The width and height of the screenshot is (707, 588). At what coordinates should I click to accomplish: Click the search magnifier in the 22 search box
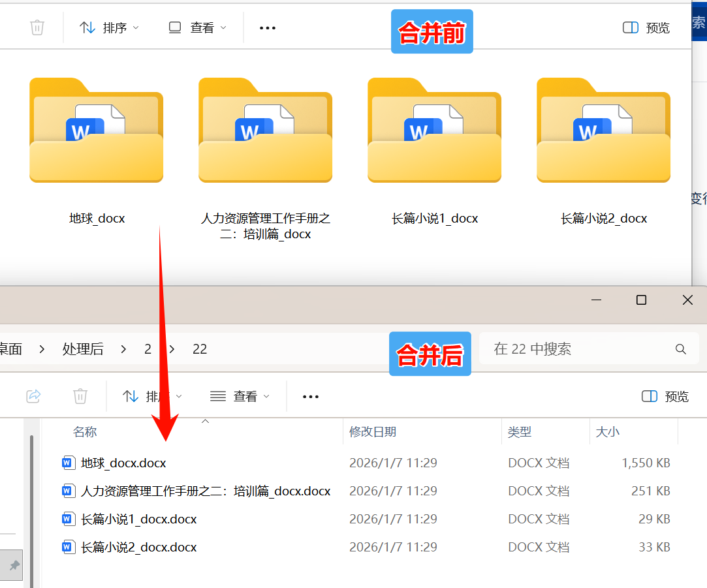point(681,349)
